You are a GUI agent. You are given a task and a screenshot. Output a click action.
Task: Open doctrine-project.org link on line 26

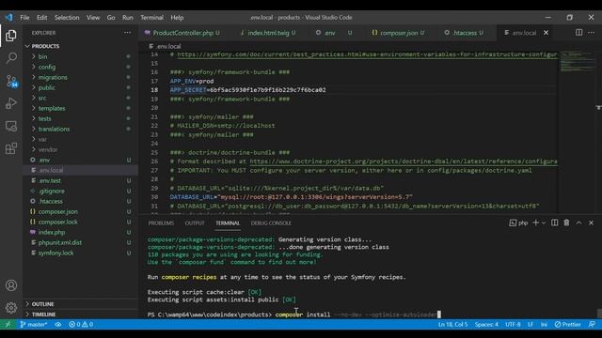(404, 161)
